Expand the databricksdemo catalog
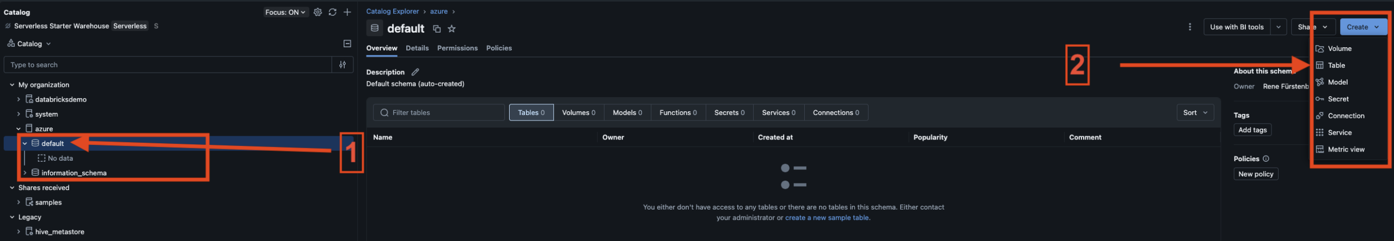The width and height of the screenshot is (1394, 241). click(19, 99)
